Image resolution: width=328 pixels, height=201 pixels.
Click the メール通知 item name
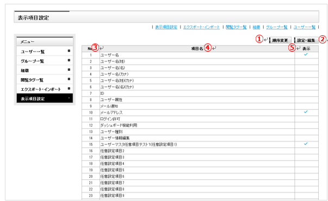pos(109,106)
